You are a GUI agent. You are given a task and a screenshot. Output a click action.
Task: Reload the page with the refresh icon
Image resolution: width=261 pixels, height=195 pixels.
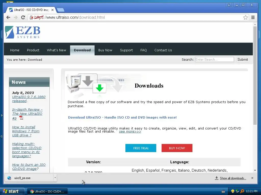23,18
